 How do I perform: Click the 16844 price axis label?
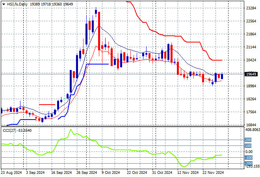pos(250,125)
